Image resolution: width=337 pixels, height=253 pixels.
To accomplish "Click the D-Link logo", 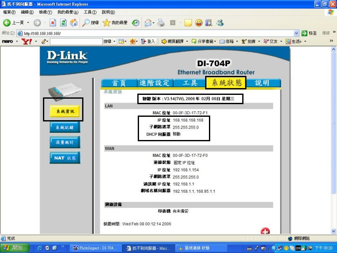I will tap(67, 57).
